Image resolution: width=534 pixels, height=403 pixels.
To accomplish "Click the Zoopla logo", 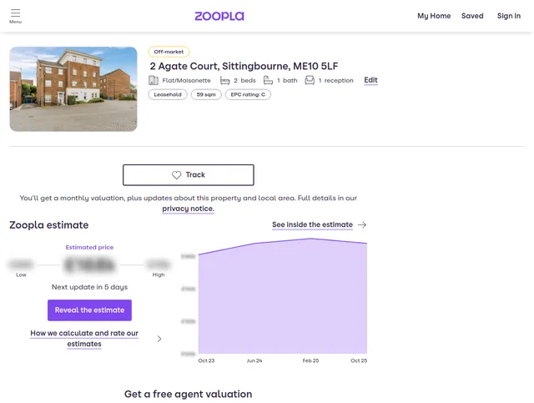I will 219,16.
